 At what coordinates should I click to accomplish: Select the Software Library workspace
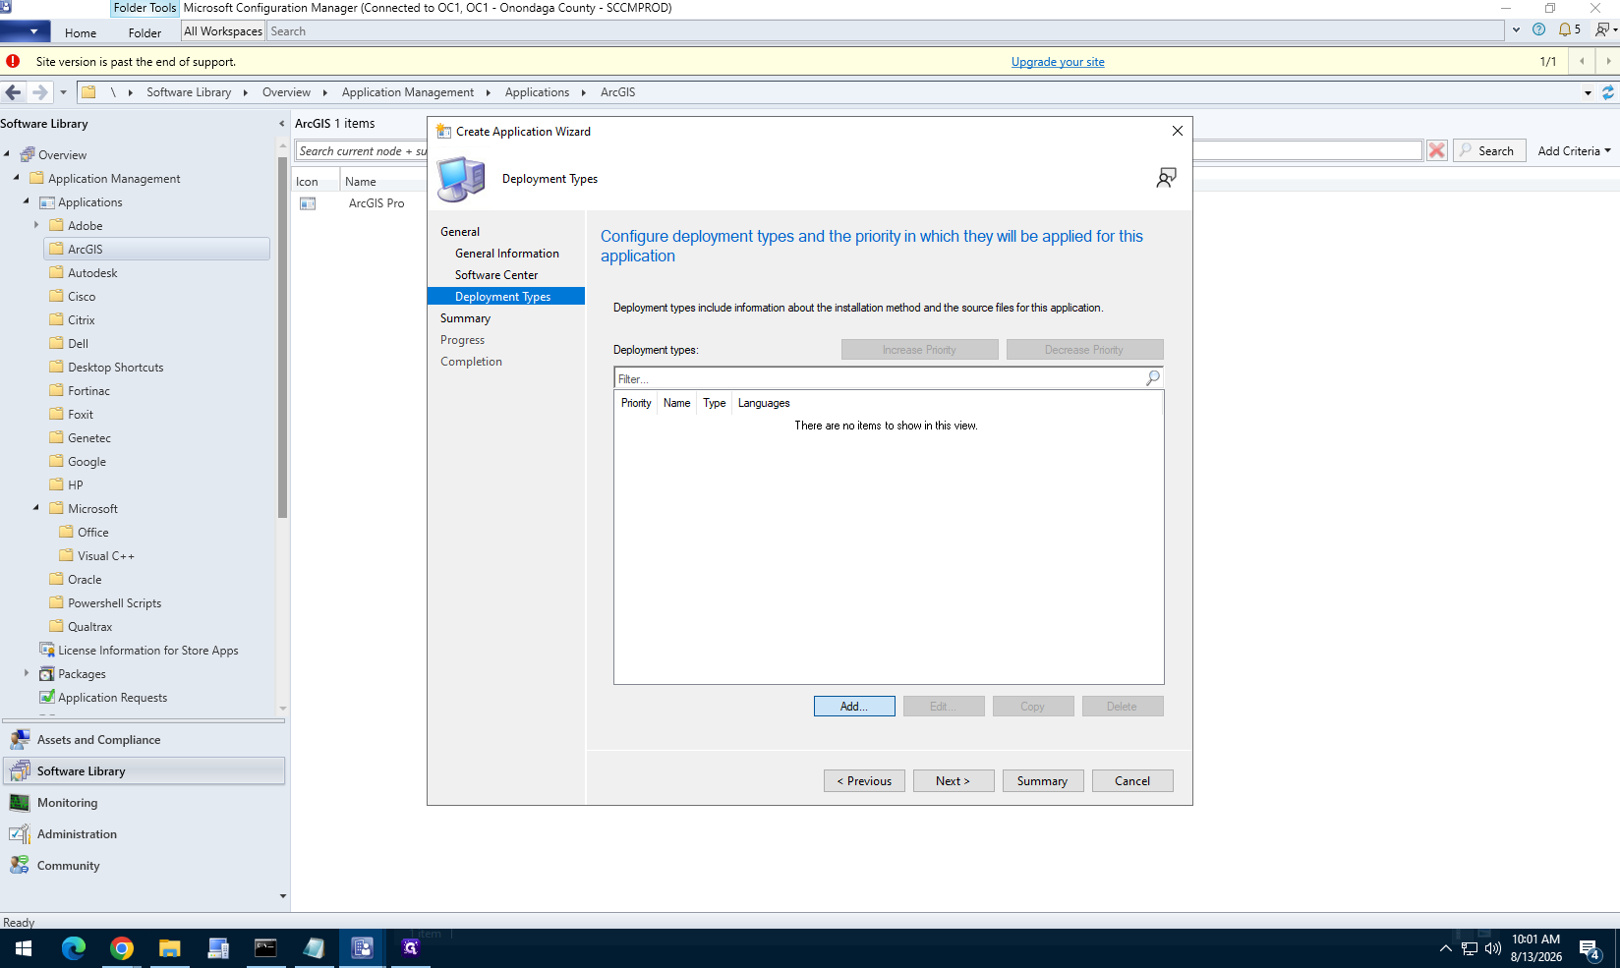click(x=145, y=771)
